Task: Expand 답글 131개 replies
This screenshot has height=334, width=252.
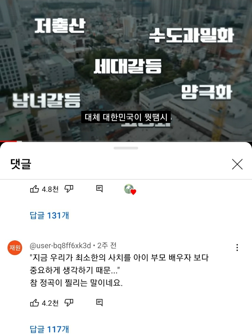Action: 49,216
